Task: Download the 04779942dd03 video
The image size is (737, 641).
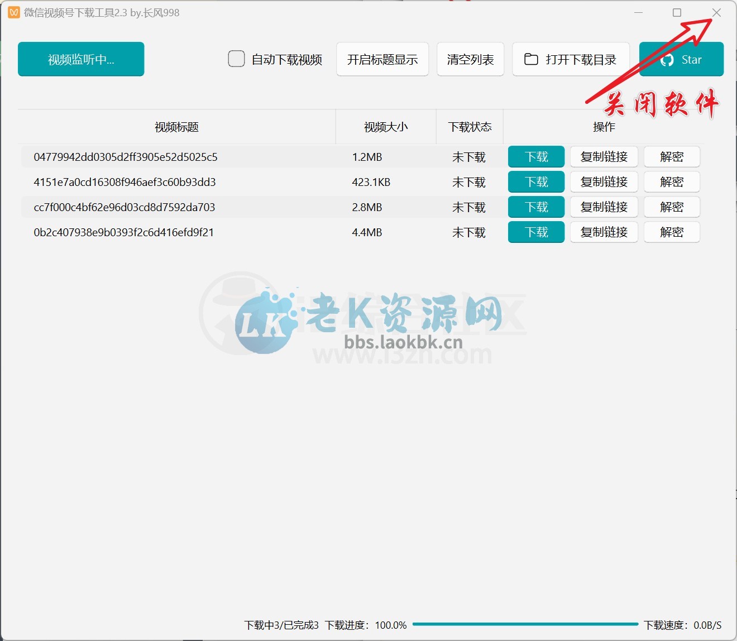Action: (537, 157)
